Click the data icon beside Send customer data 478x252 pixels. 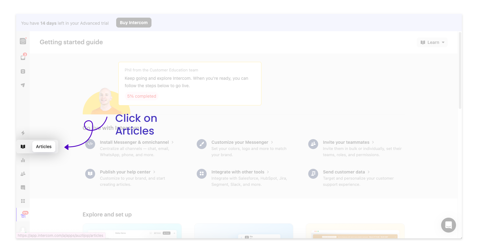click(x=313, y=173)
